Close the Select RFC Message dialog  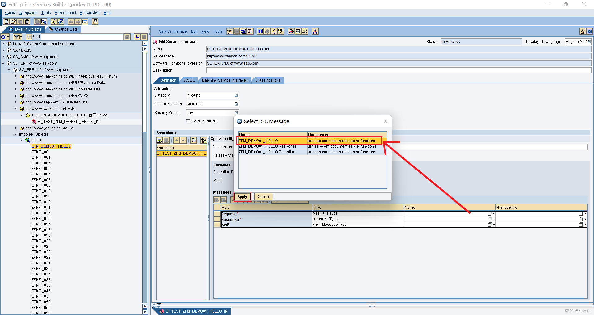point(385,121)
